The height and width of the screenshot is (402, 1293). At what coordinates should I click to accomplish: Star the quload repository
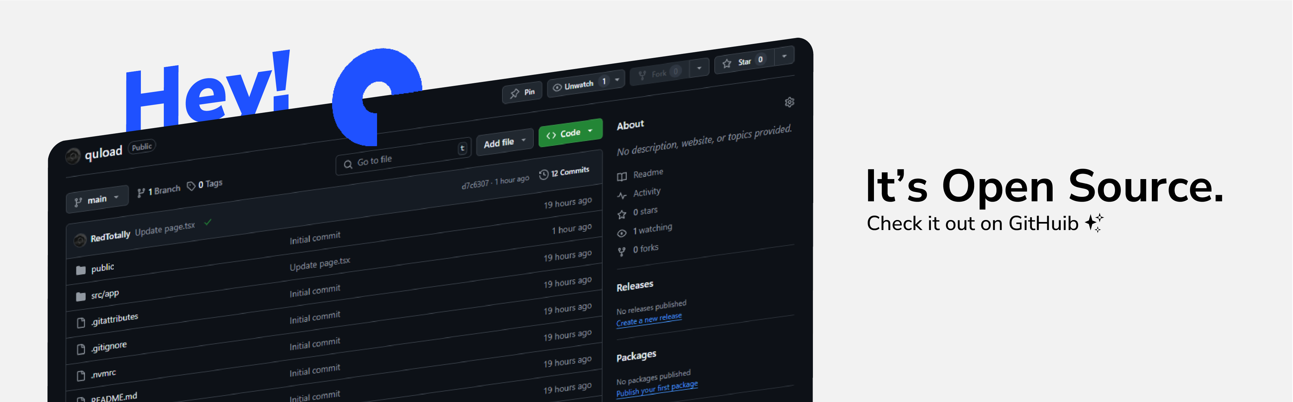click(744, 62)
